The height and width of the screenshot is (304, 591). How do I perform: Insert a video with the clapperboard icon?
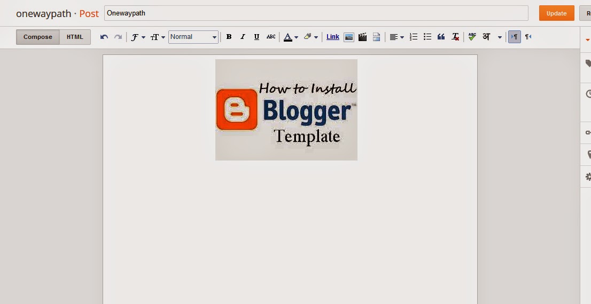click(363, 37)
